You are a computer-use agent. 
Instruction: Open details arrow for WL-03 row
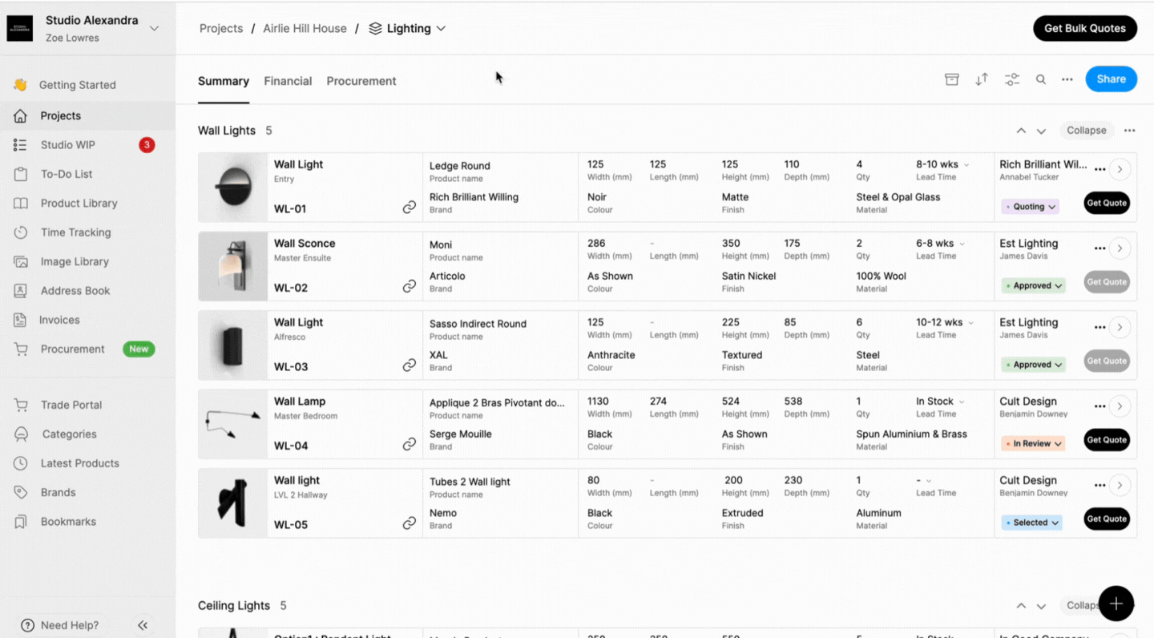(x=1120, y=327)
